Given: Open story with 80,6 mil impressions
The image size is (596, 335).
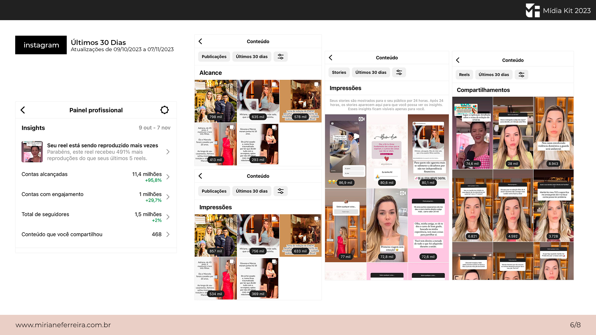Looking at the screenshot, I should pos(387,151).
